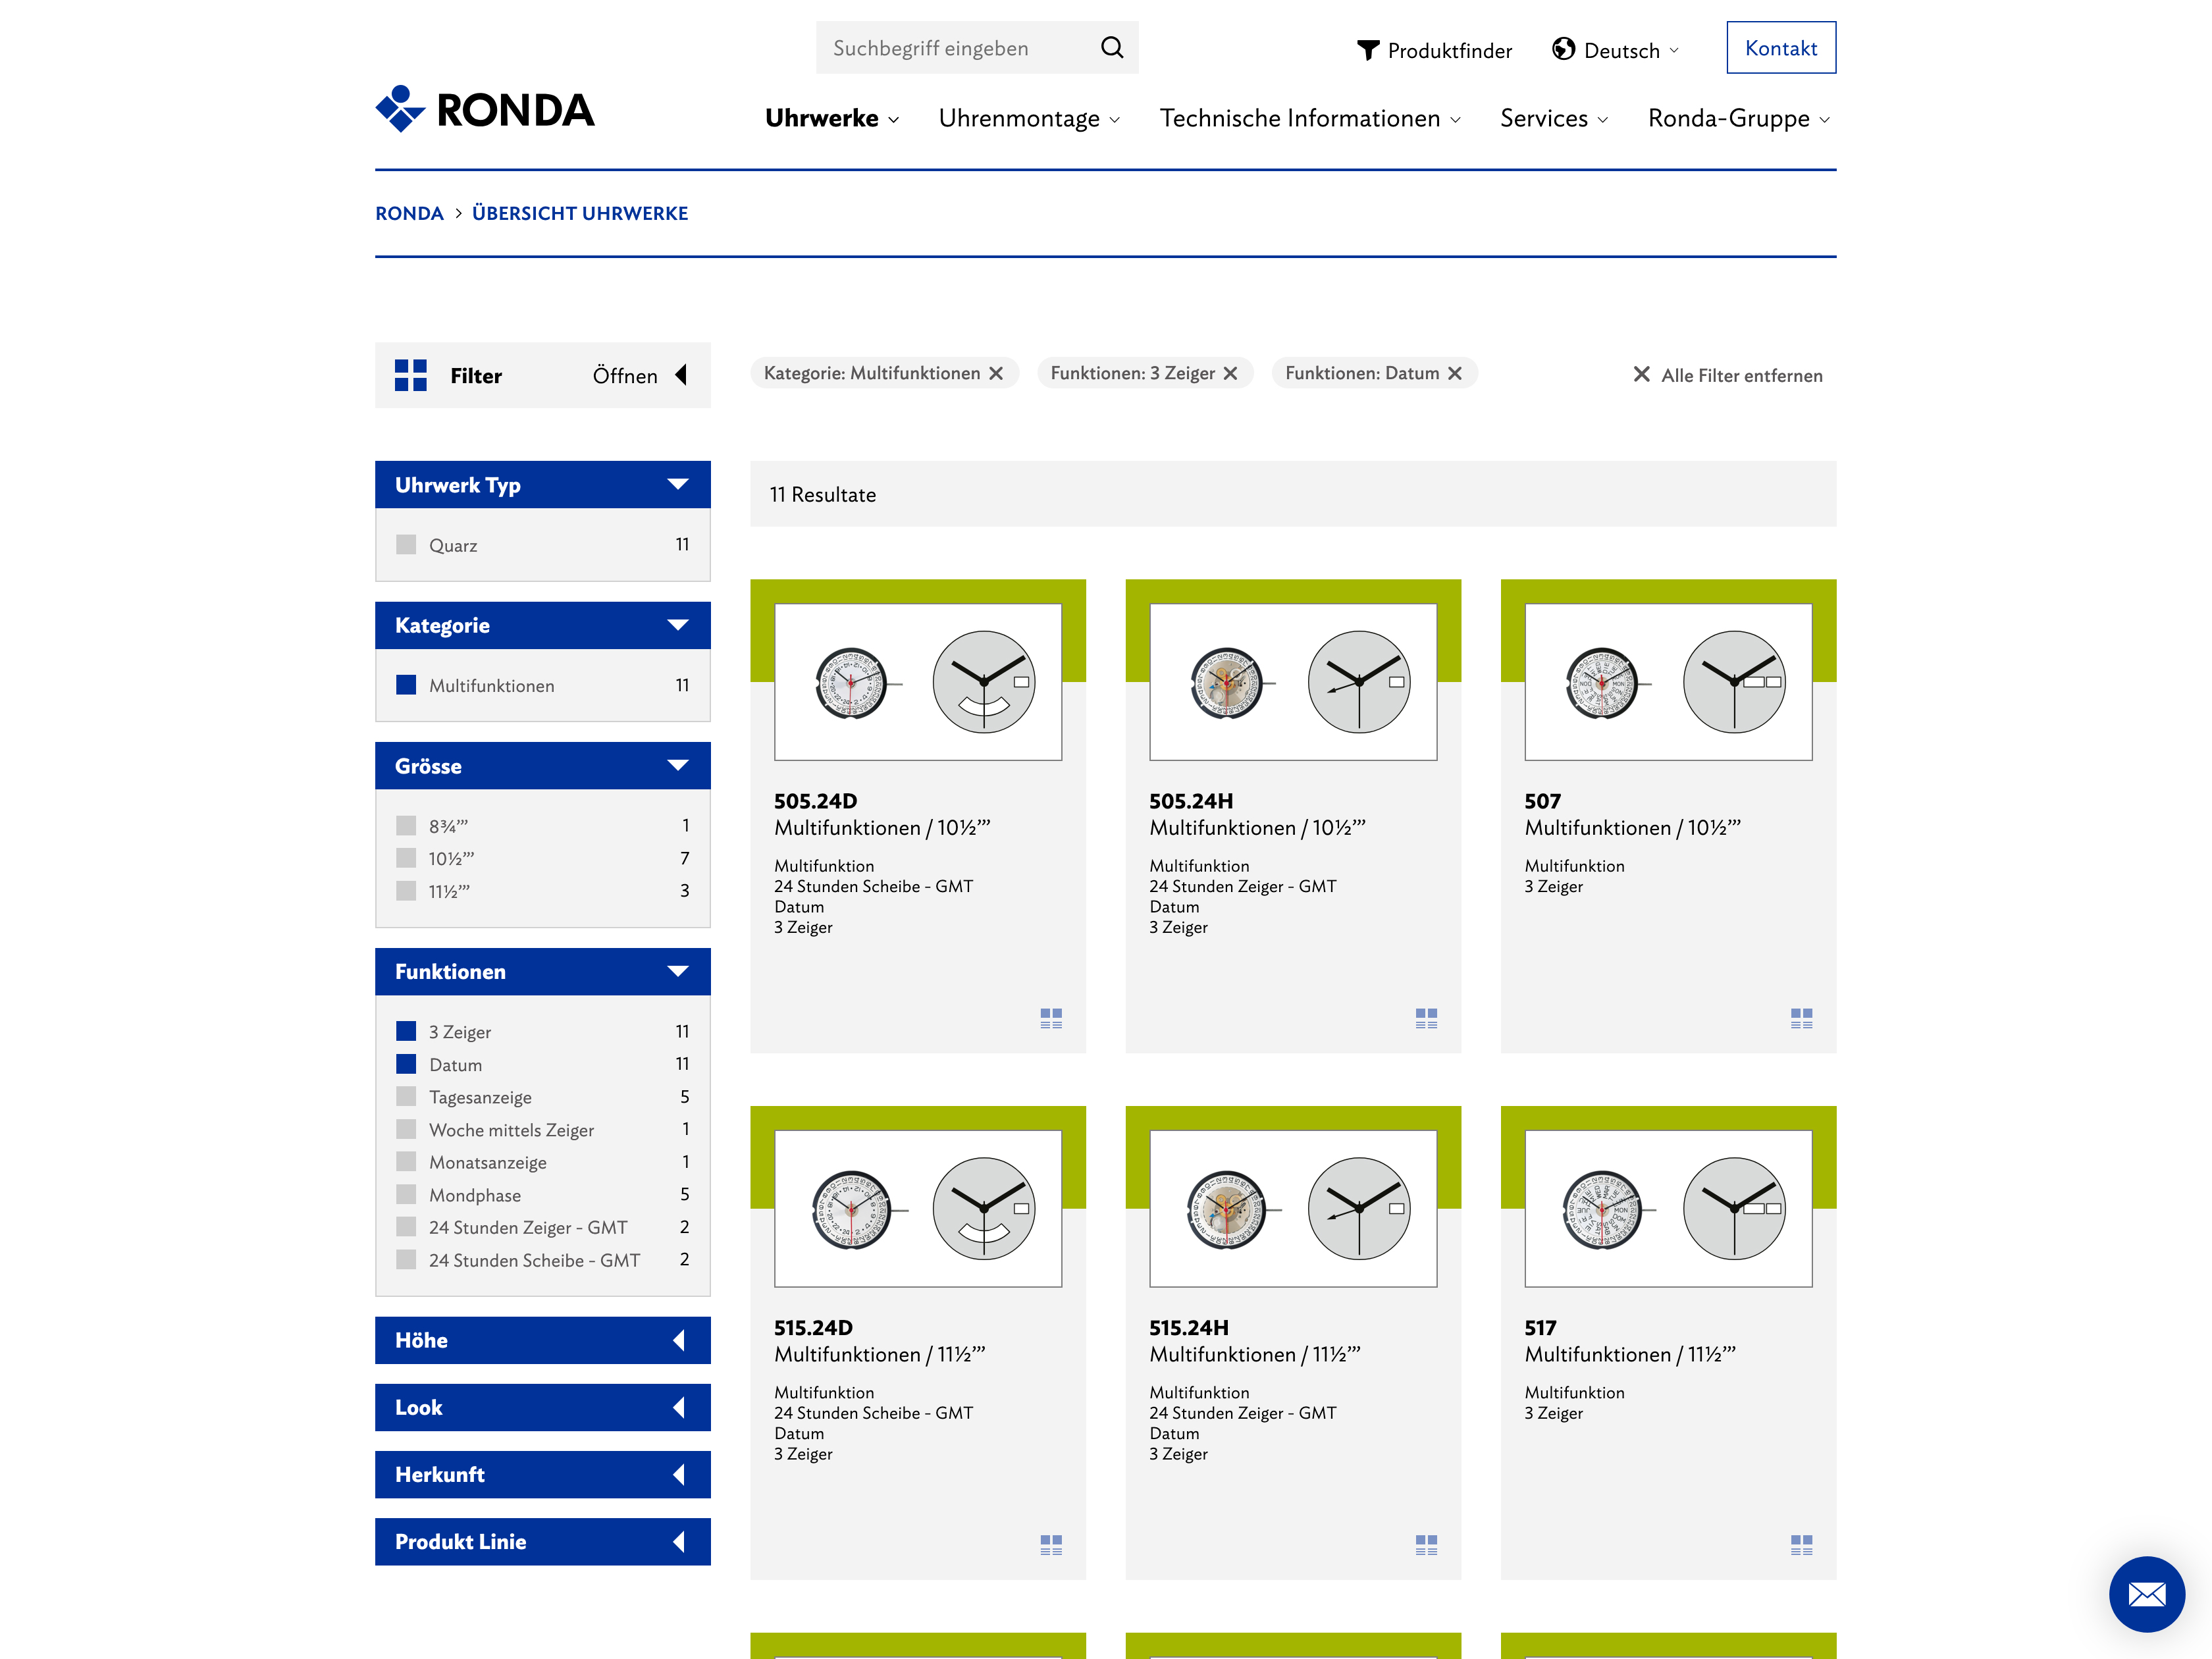Check the 24 Stunden Scheibe - GMT checkbox
The image size is (2212, 1659).
point(406,1259)
